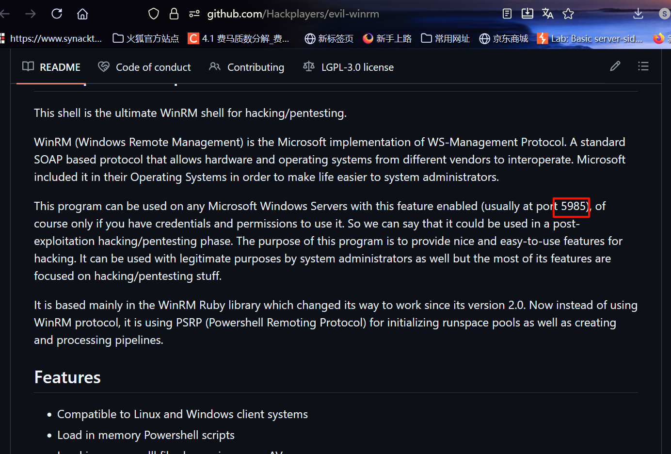The image size is (671, 454).
Task: Open the README outline list icon
Action: pos(643,66)
